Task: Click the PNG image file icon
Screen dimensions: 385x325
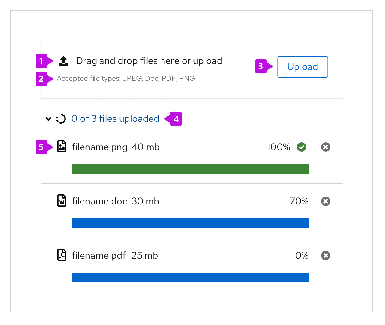Action: pyautogui.click(x=62, y=147)
